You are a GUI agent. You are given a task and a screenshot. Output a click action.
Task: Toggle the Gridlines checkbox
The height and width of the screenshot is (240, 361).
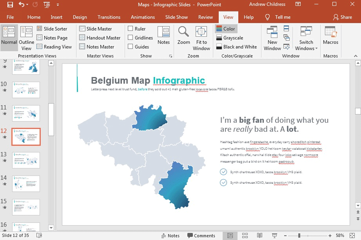click(x=131, y=38)
